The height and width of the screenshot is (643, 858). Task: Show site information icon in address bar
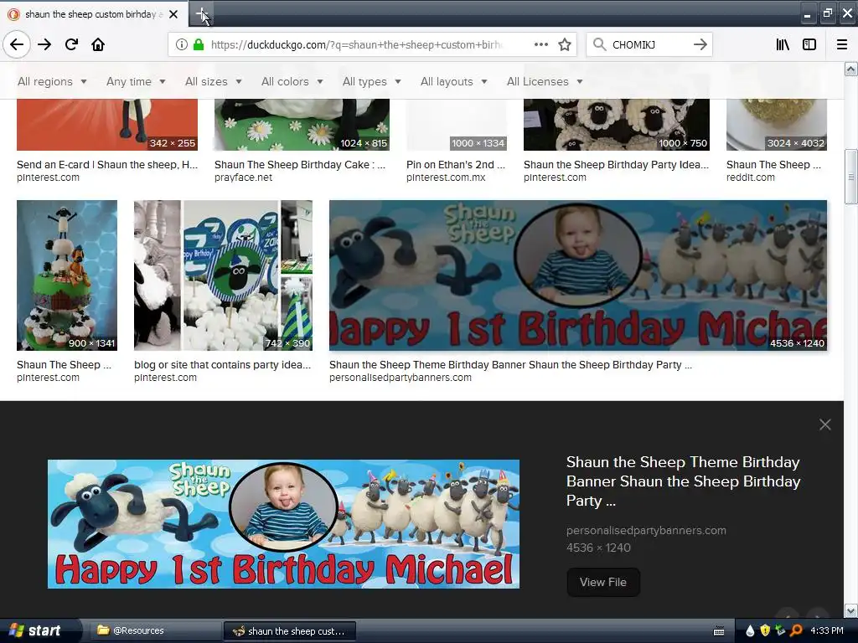182,44
